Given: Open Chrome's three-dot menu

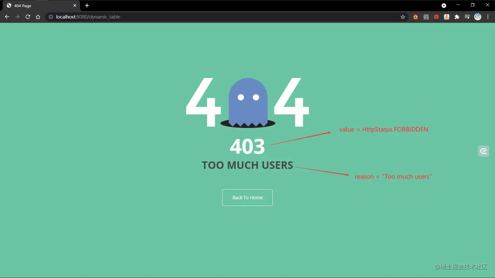Looking at the screenshot, I should (488, 17).
